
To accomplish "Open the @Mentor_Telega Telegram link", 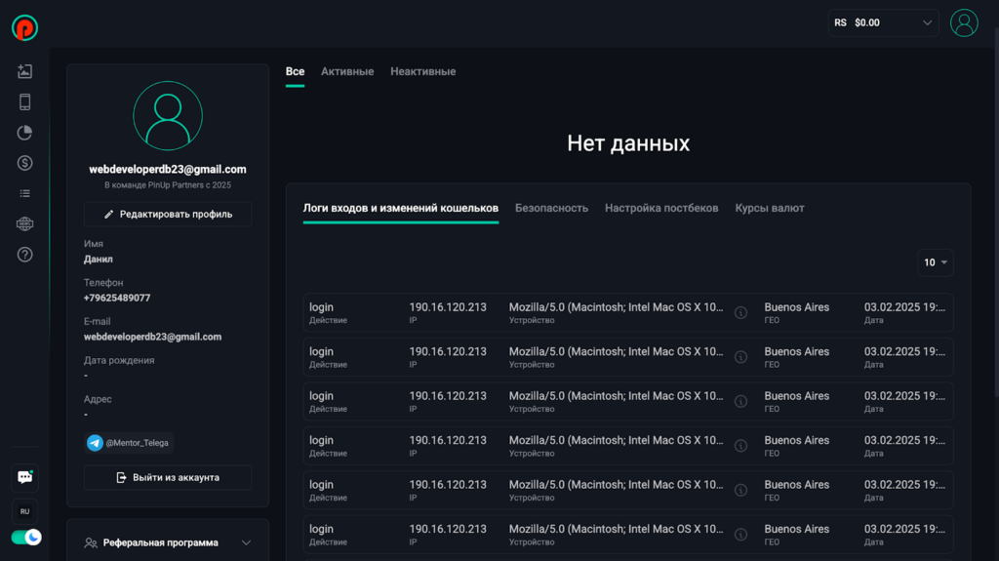I will click(x=129, y=442).
